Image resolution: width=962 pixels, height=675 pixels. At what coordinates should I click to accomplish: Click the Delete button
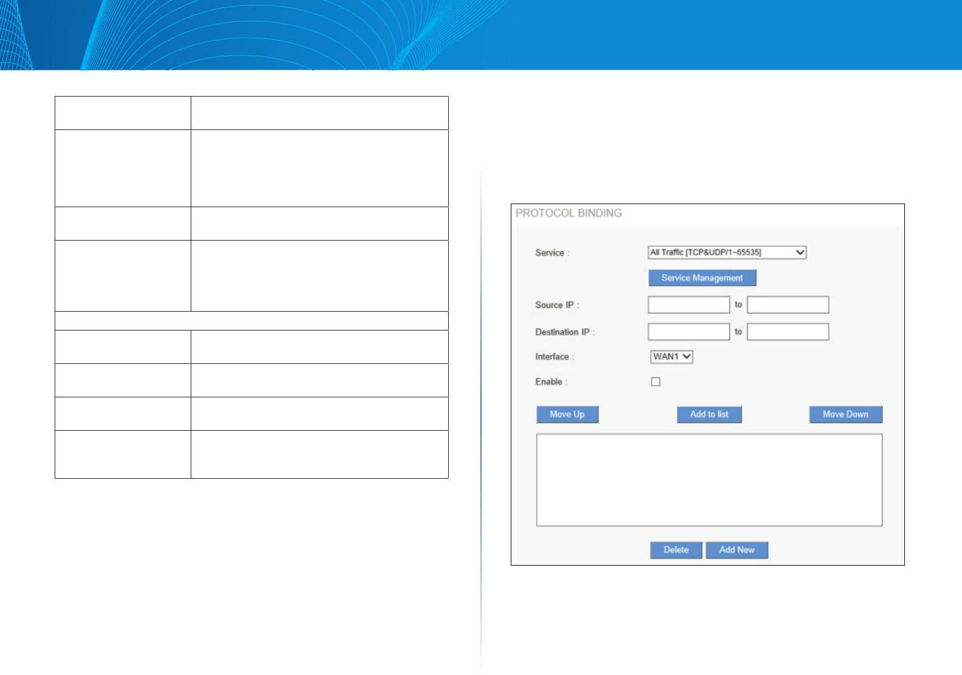[x=676, y=550]
